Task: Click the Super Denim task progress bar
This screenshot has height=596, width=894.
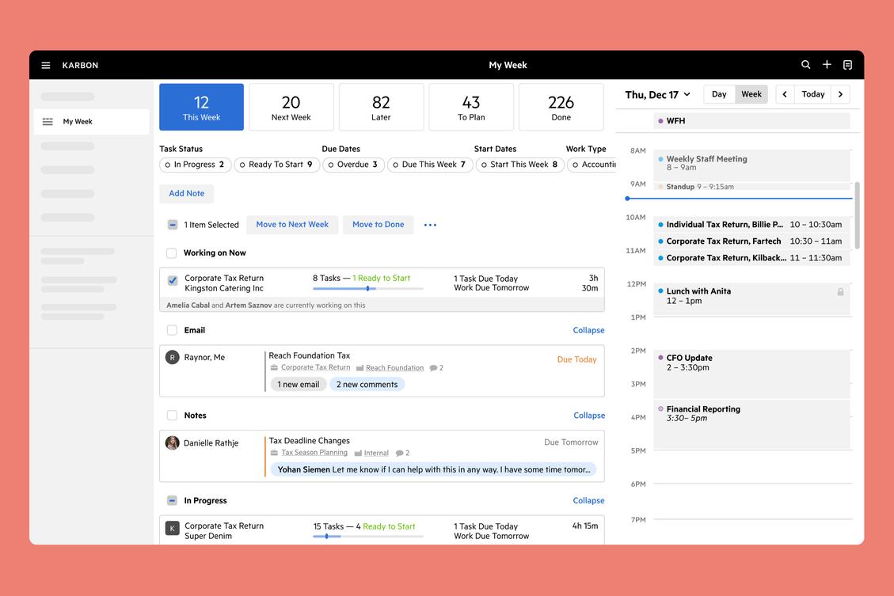Action: pyautogui.click(x=367, y=536)
